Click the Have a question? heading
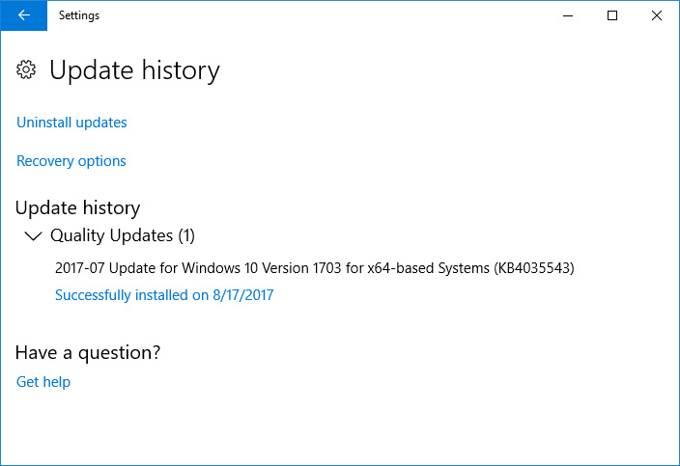This screenshot has width=680, height=466. 88,352
